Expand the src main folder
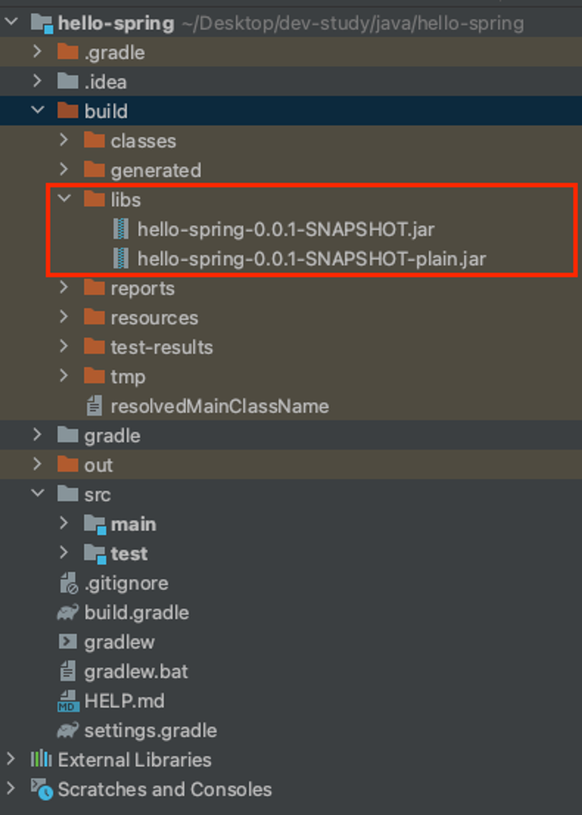The image size is (582, 815). pyautogui.click(x=64, y=523)
